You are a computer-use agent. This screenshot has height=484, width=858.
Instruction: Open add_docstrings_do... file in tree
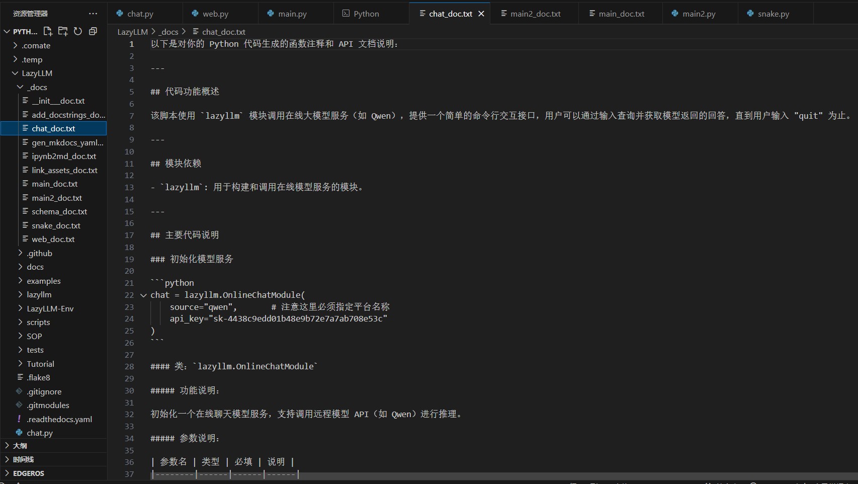point(53,115)
